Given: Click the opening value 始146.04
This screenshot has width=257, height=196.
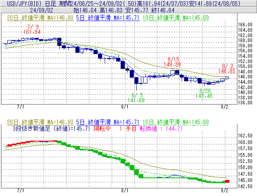Looking at the screenshot, I should (85, 10).
